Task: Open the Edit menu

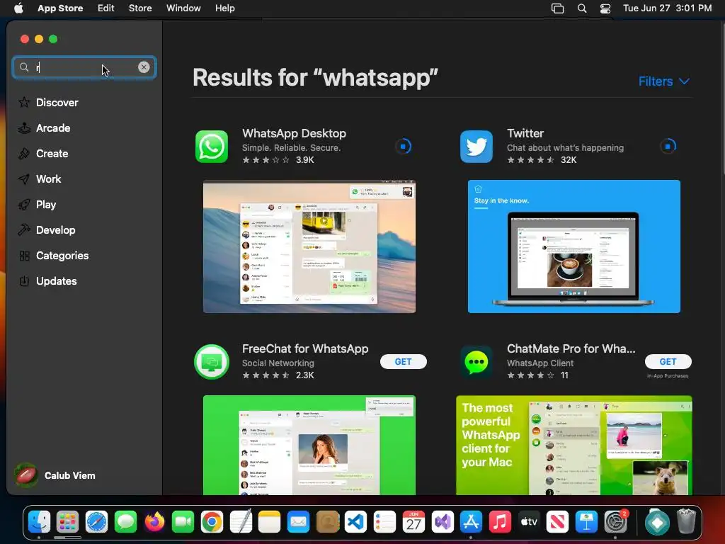Action: (x=106, y=8)
